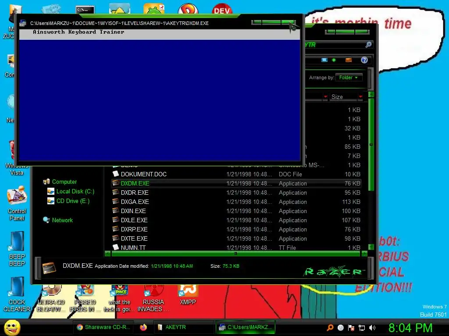Click the DOS window title bar icon

tap(23, 24)
